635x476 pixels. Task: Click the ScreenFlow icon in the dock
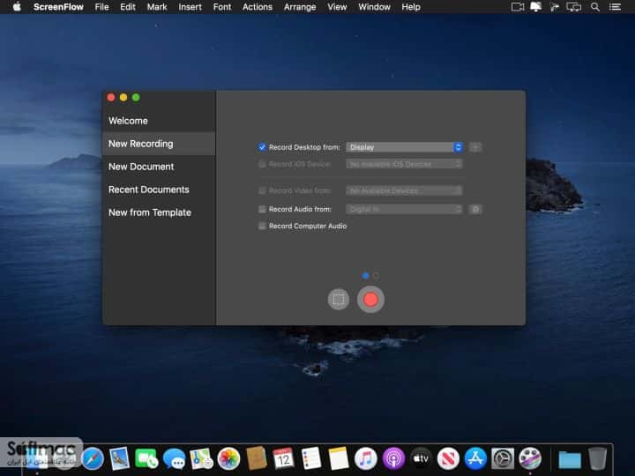[x=530, y=458]
